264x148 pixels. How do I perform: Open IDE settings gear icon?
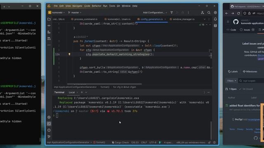pyautogui.click(x=215, y=13)
